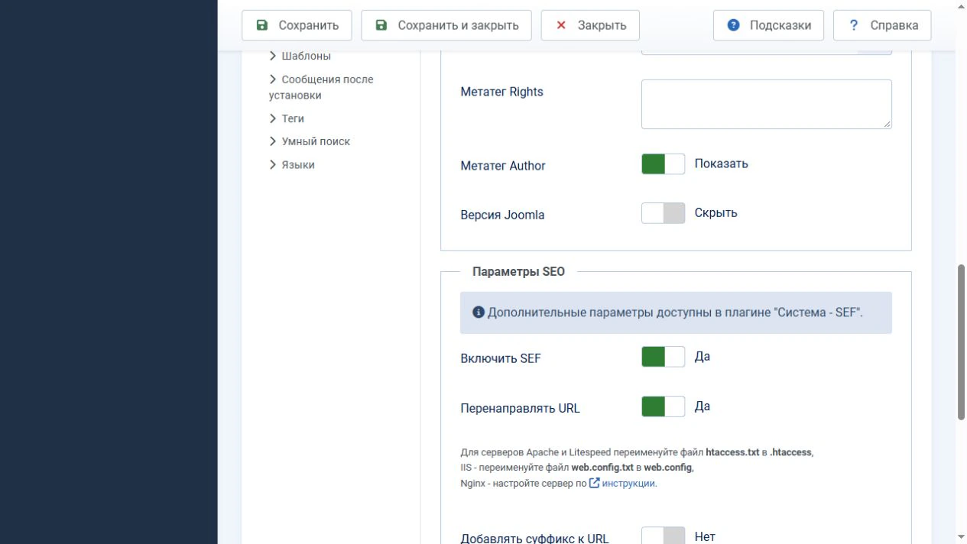Click the Сохранить и закрыть button

click(x=447, y=25)
